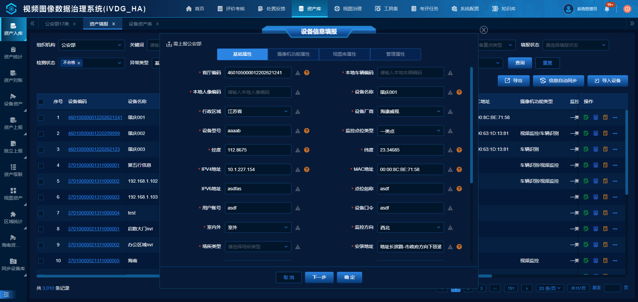Click detail icon in row 2 操作 column
Viewport: 638px width, 302px height.
coord(596,133)
